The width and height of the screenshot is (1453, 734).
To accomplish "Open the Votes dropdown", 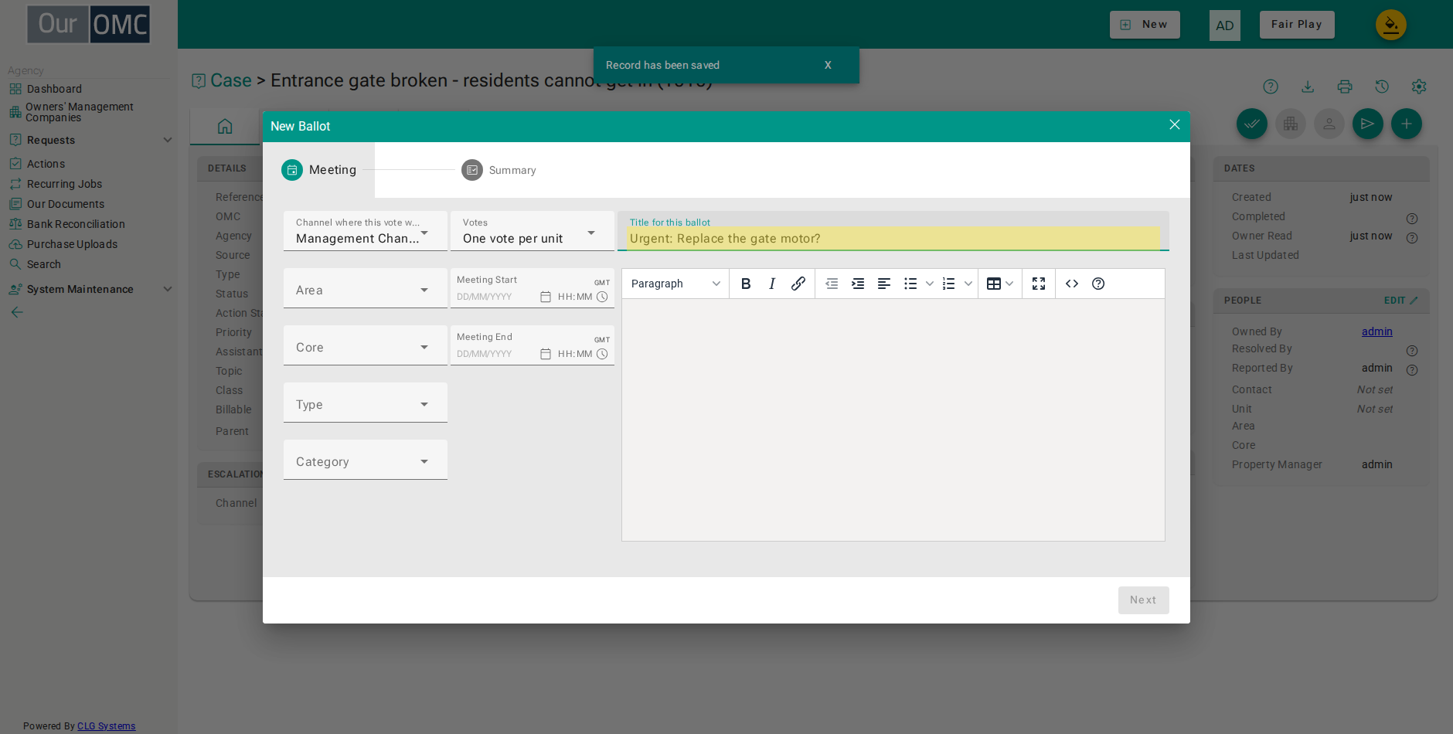I will pyautogui.click(x=533, y=231).
